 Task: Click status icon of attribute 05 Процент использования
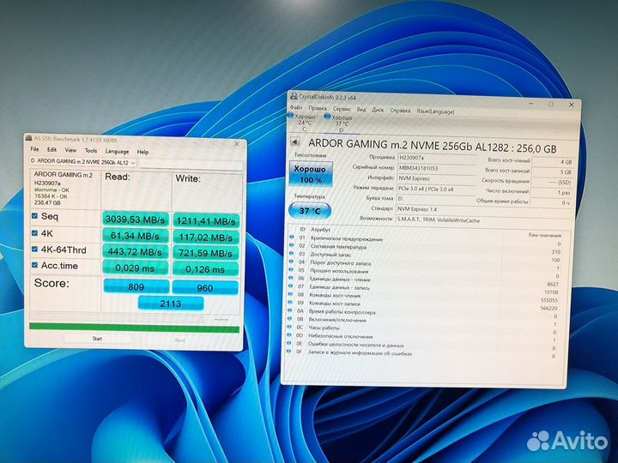pos(291,270)
